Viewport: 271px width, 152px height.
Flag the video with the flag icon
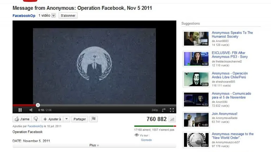(x=94, y=119)
